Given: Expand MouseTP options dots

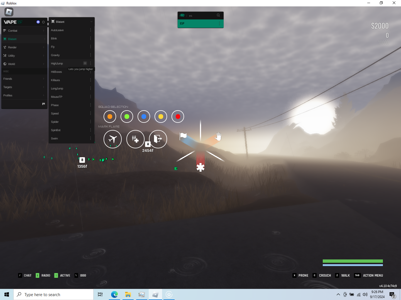Looking at the screenshot, I should [x=91, y=97].
